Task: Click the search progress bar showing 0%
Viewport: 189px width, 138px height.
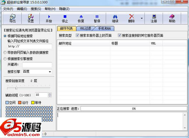Action: [x=134, y=109]
